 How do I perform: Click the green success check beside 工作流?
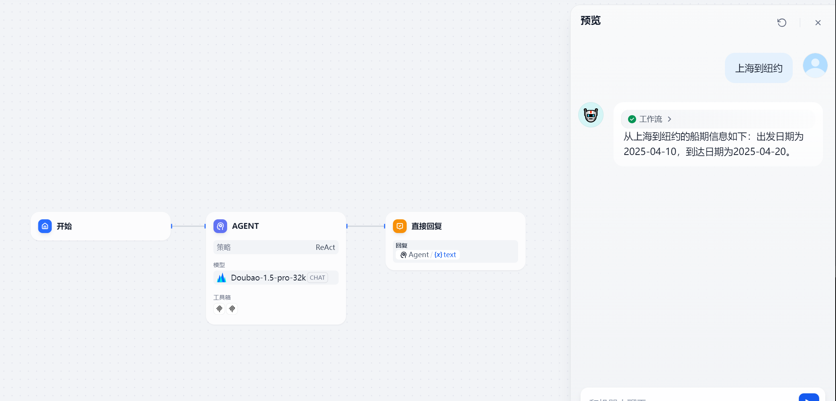(x=631, y=119)
